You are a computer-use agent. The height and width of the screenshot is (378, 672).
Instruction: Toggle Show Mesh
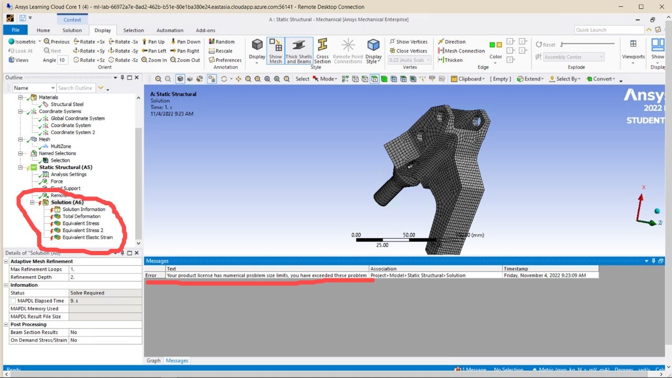(275, 50)
